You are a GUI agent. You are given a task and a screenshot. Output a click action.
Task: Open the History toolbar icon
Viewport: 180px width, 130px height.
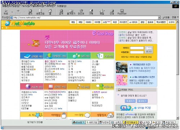91,12
